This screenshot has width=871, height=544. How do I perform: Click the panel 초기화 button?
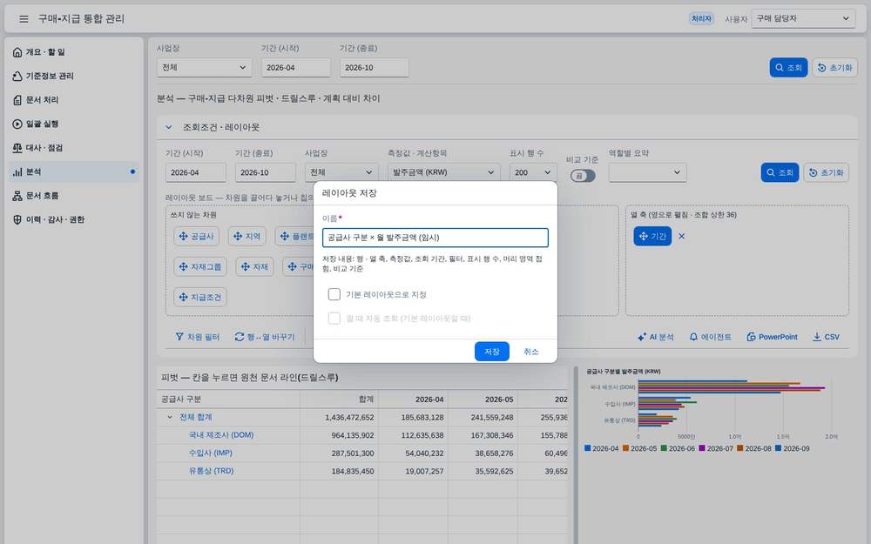point(826,172)
